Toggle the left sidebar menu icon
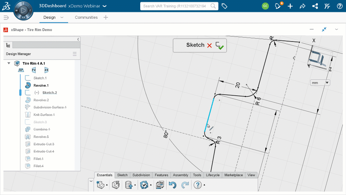The width and height of the screenshot is (346, 195). click(x=6, y=17)
